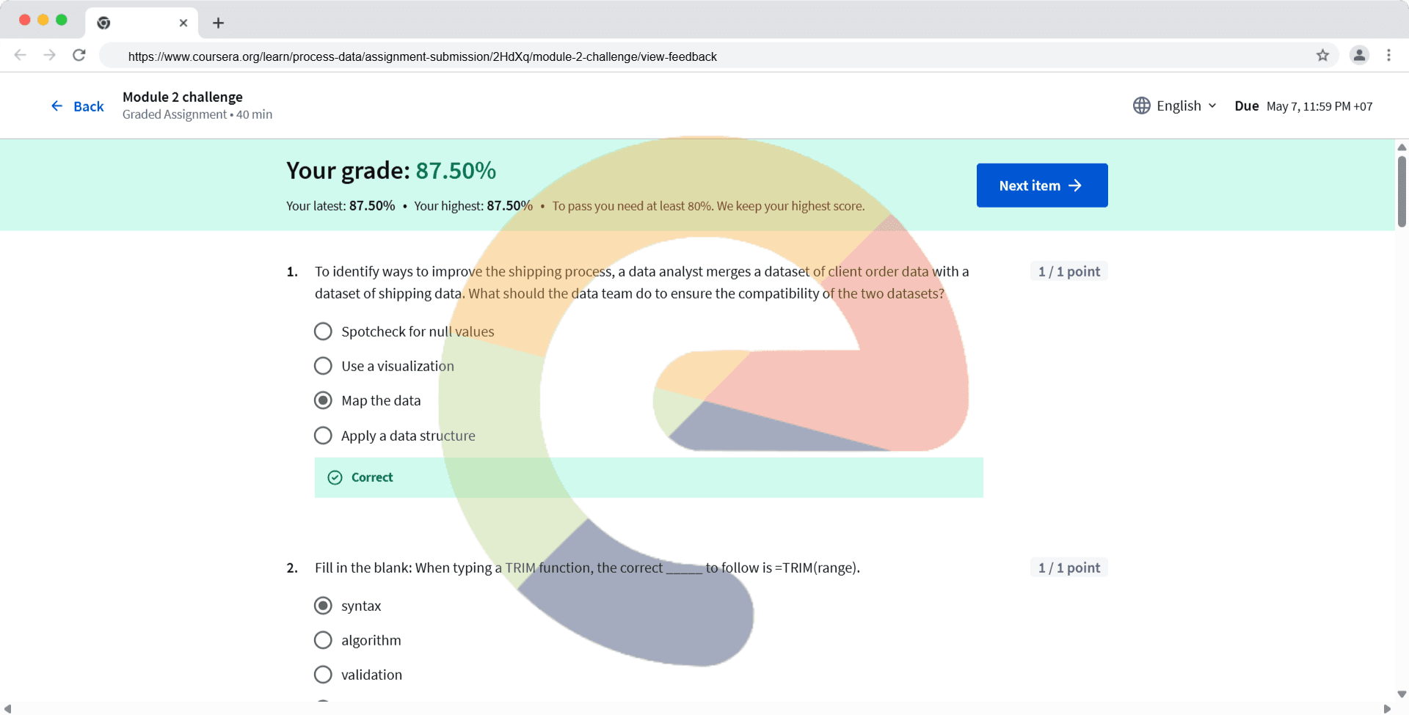Open the browser three-dot menu
The width and height of the screenshot is (1409, 715).
click(1388, 55)
